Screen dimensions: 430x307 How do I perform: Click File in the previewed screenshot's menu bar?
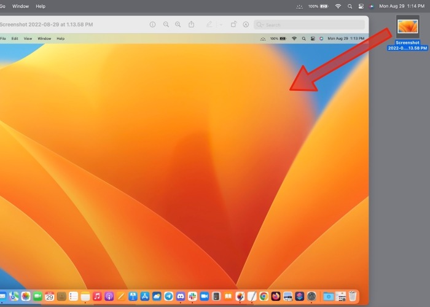click(3, 38)
